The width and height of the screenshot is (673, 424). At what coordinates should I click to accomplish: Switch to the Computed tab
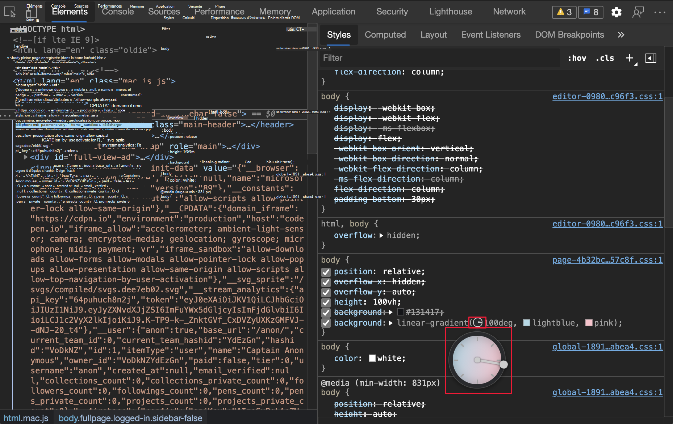[385, 35]
